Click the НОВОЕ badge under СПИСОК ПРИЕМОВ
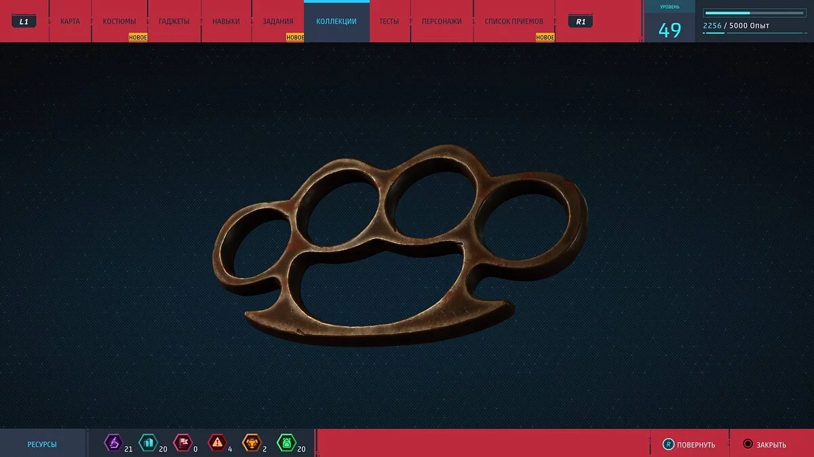Screen dimensions: 814x457 click(x=545, y=38)
